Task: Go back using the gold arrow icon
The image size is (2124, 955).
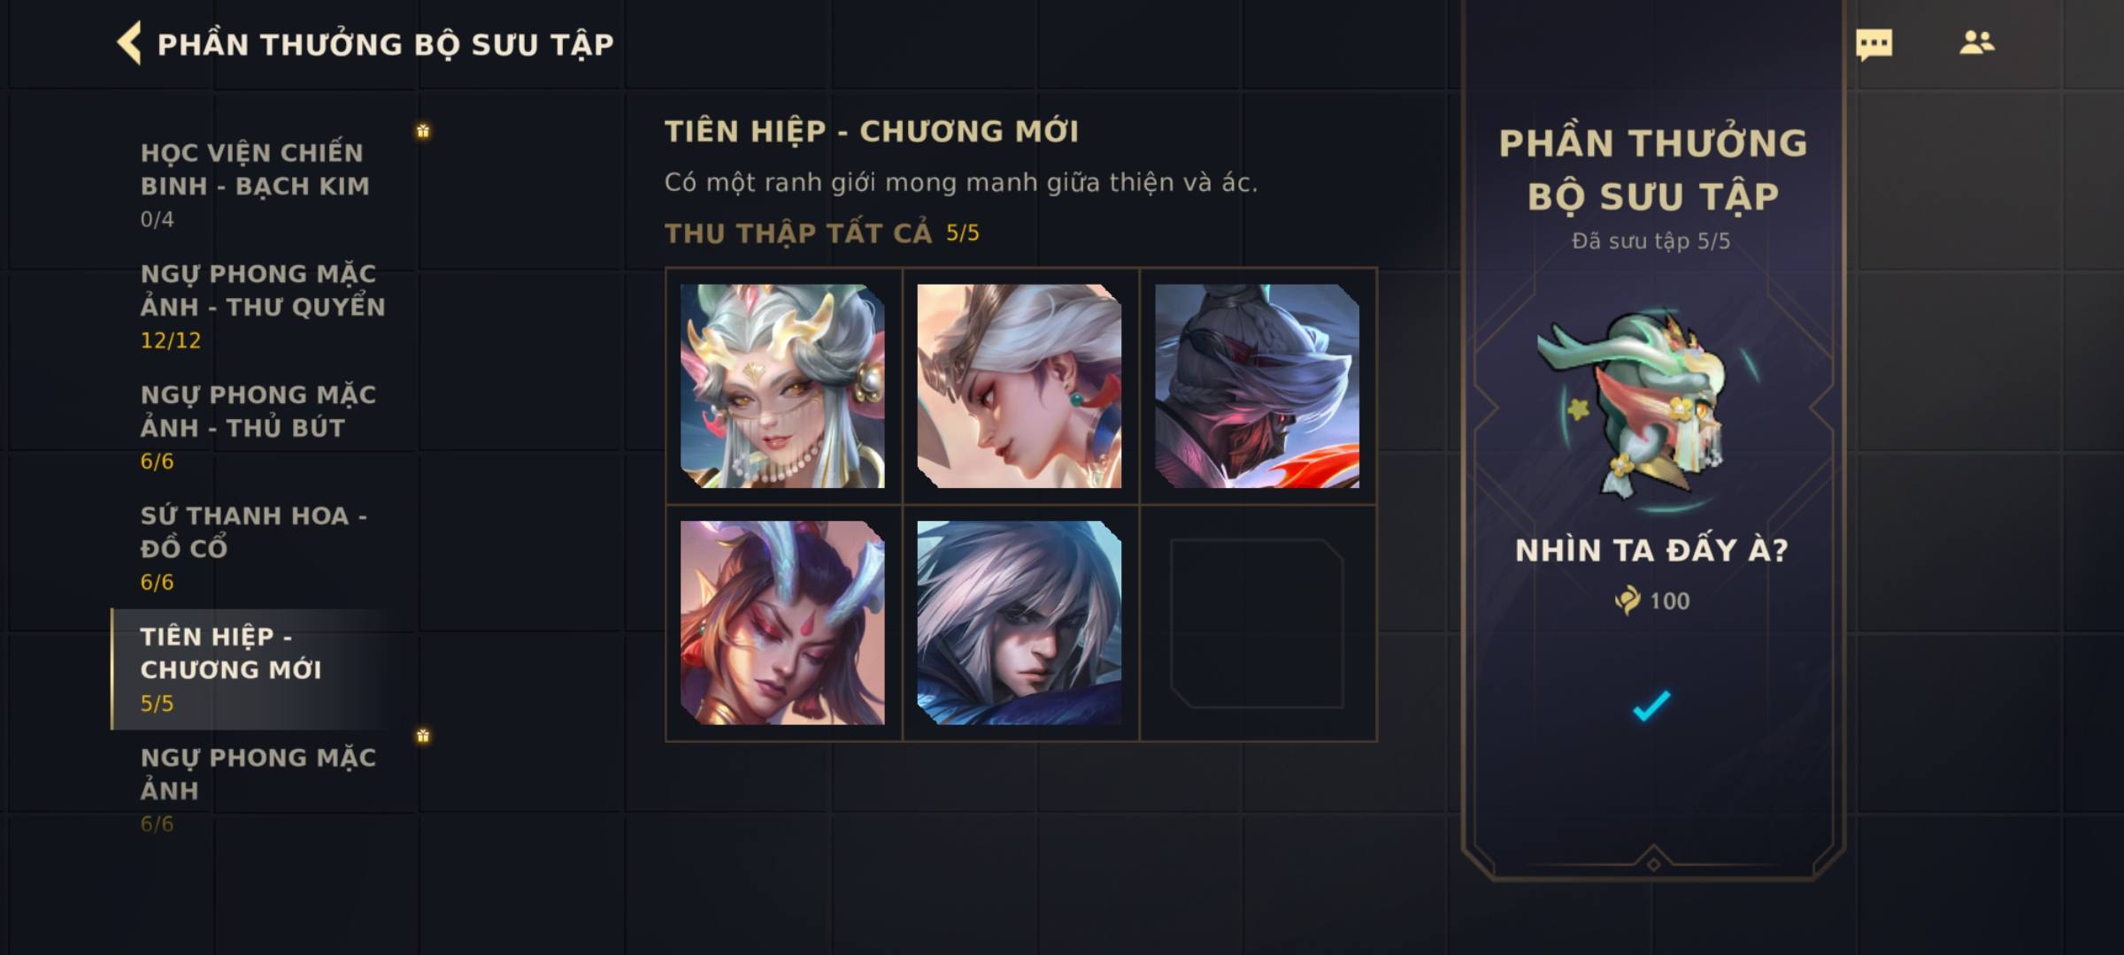Action: pos(129,43)
